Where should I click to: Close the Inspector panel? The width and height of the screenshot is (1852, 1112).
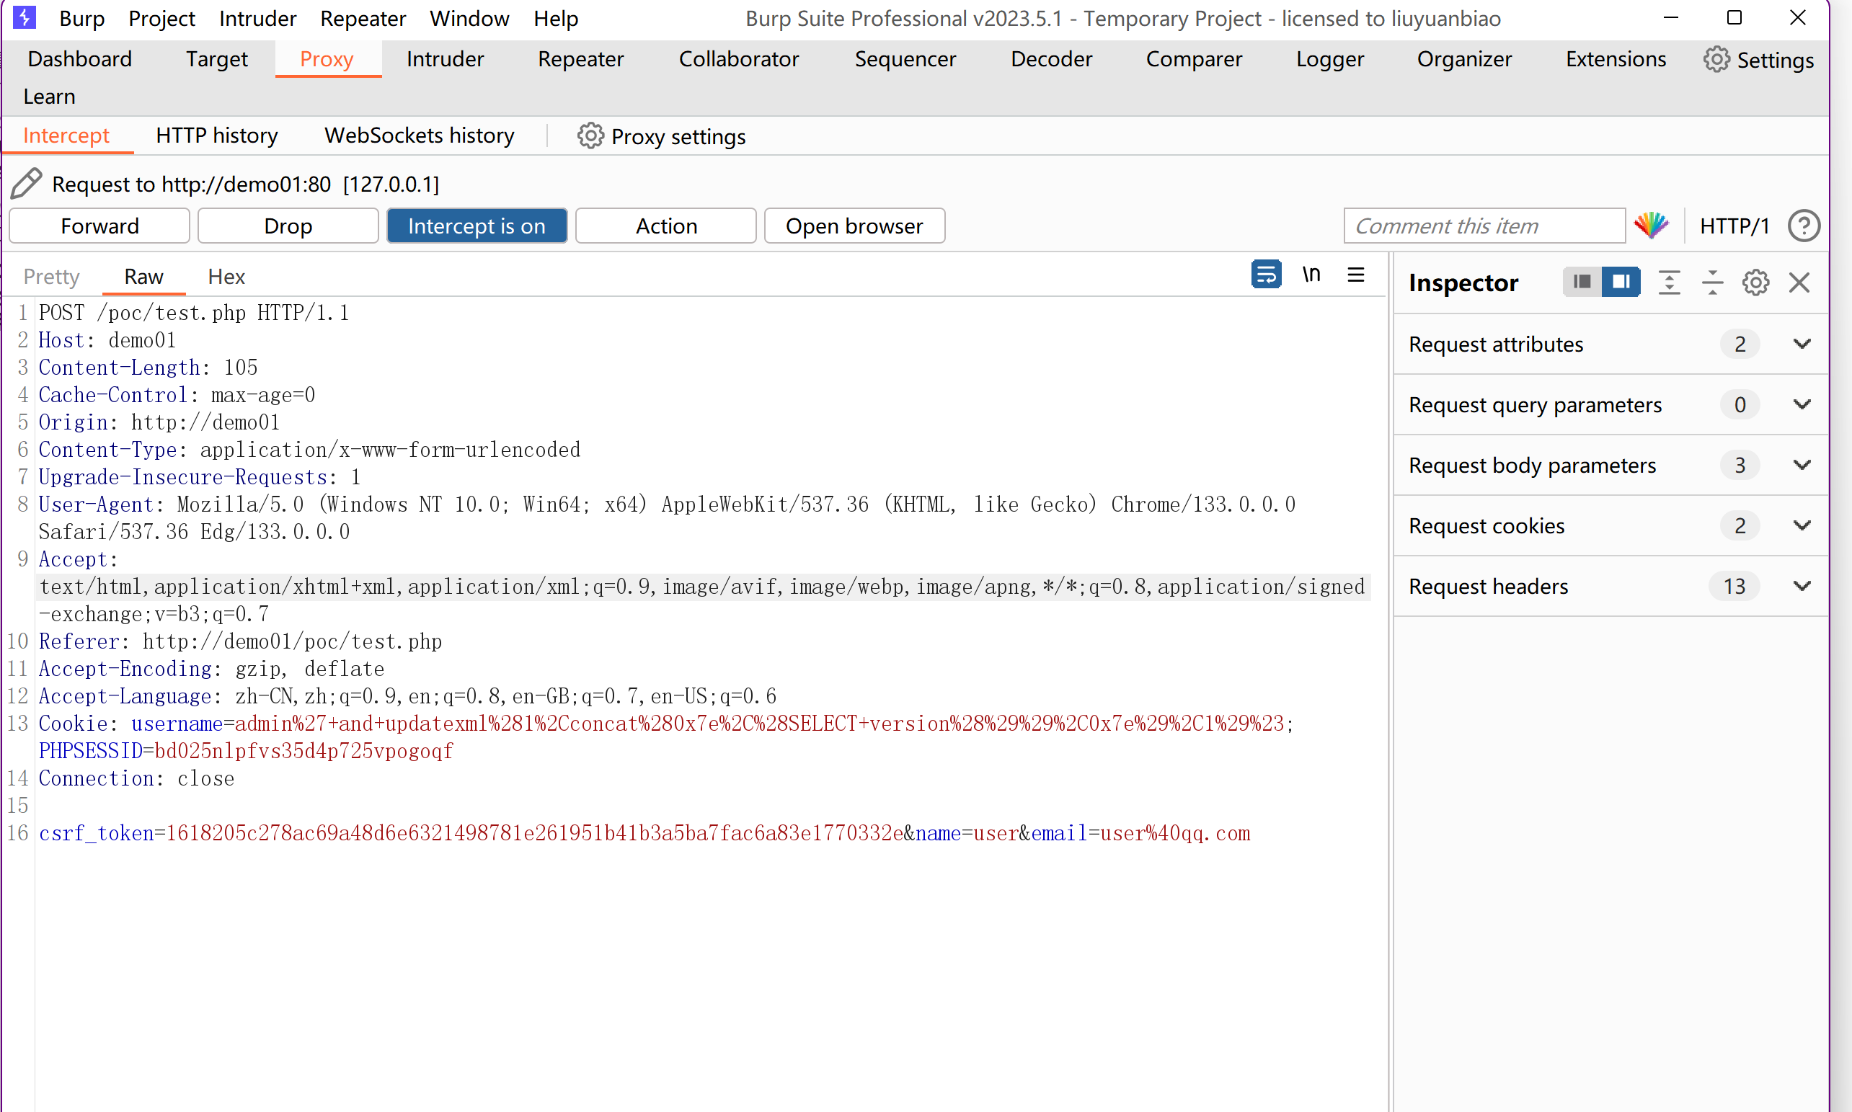(1799, 283)
